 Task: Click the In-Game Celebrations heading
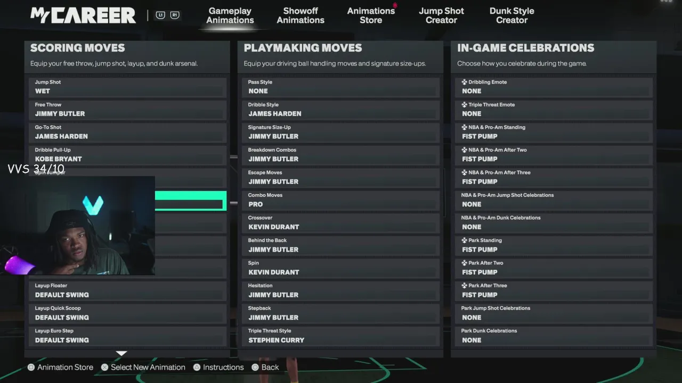coord(526,48)
